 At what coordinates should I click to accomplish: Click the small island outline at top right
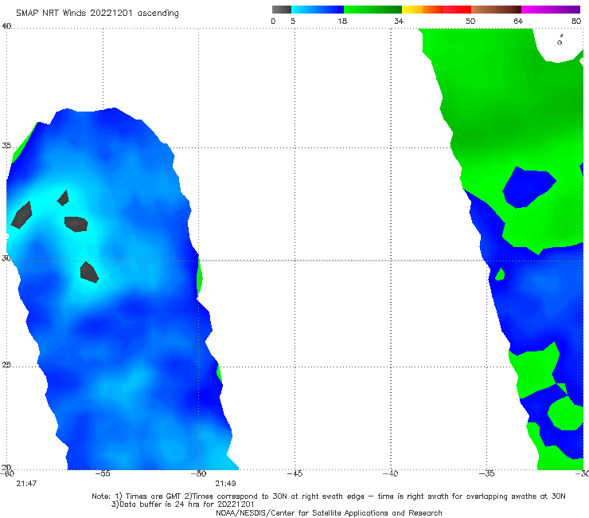pyautogui.click(x=560, y=41)
